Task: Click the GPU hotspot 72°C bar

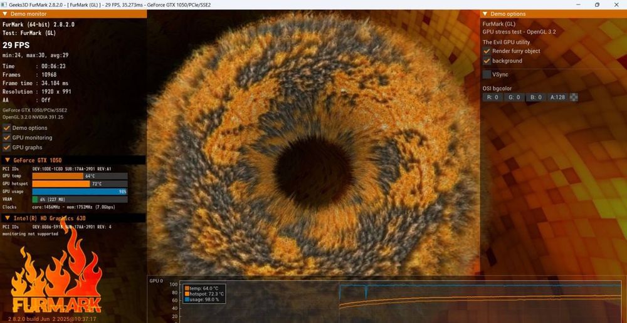Action: 80,183
